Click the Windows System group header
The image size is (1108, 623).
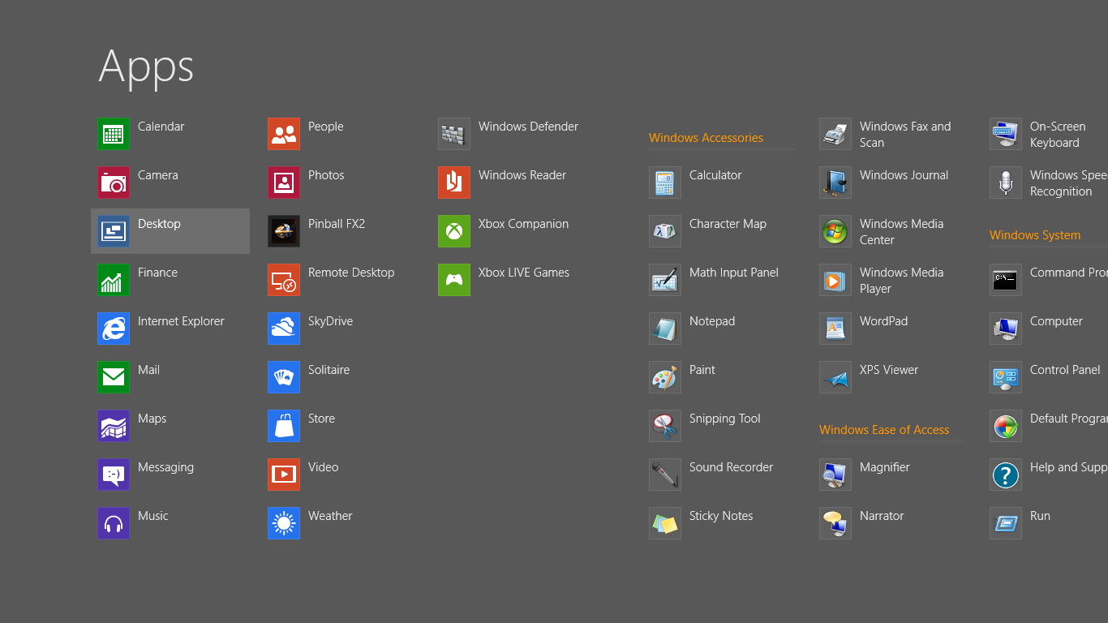pyautogui.click(x=1035, y=235)
